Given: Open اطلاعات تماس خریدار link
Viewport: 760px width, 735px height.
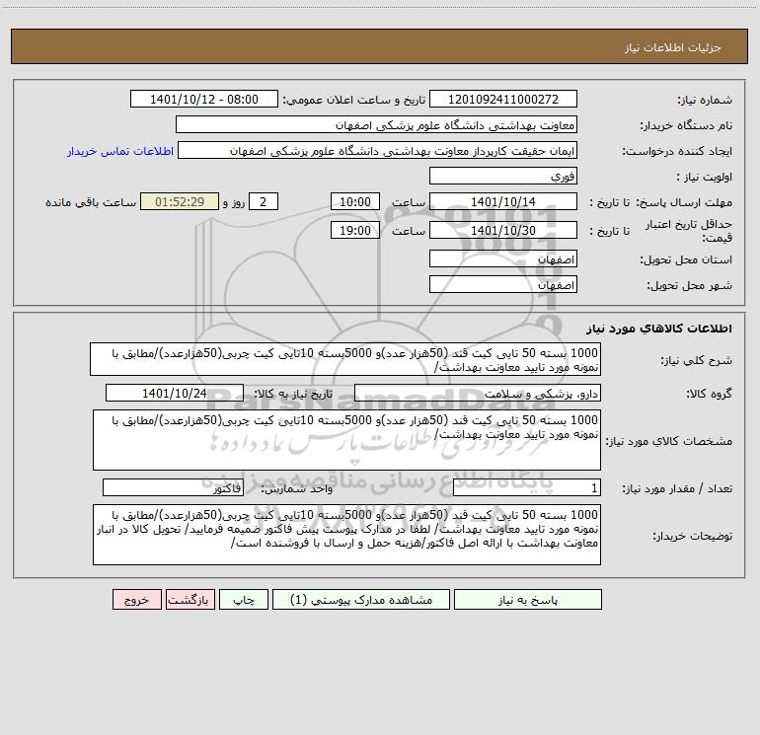Looking at the screenshot, I should point(120,151).
